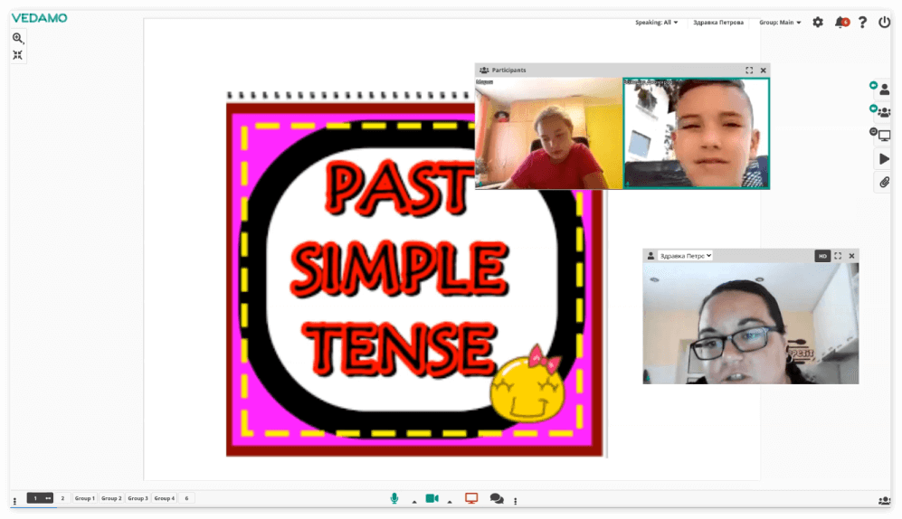Select the highlighted boy participant video

(696, 133)
